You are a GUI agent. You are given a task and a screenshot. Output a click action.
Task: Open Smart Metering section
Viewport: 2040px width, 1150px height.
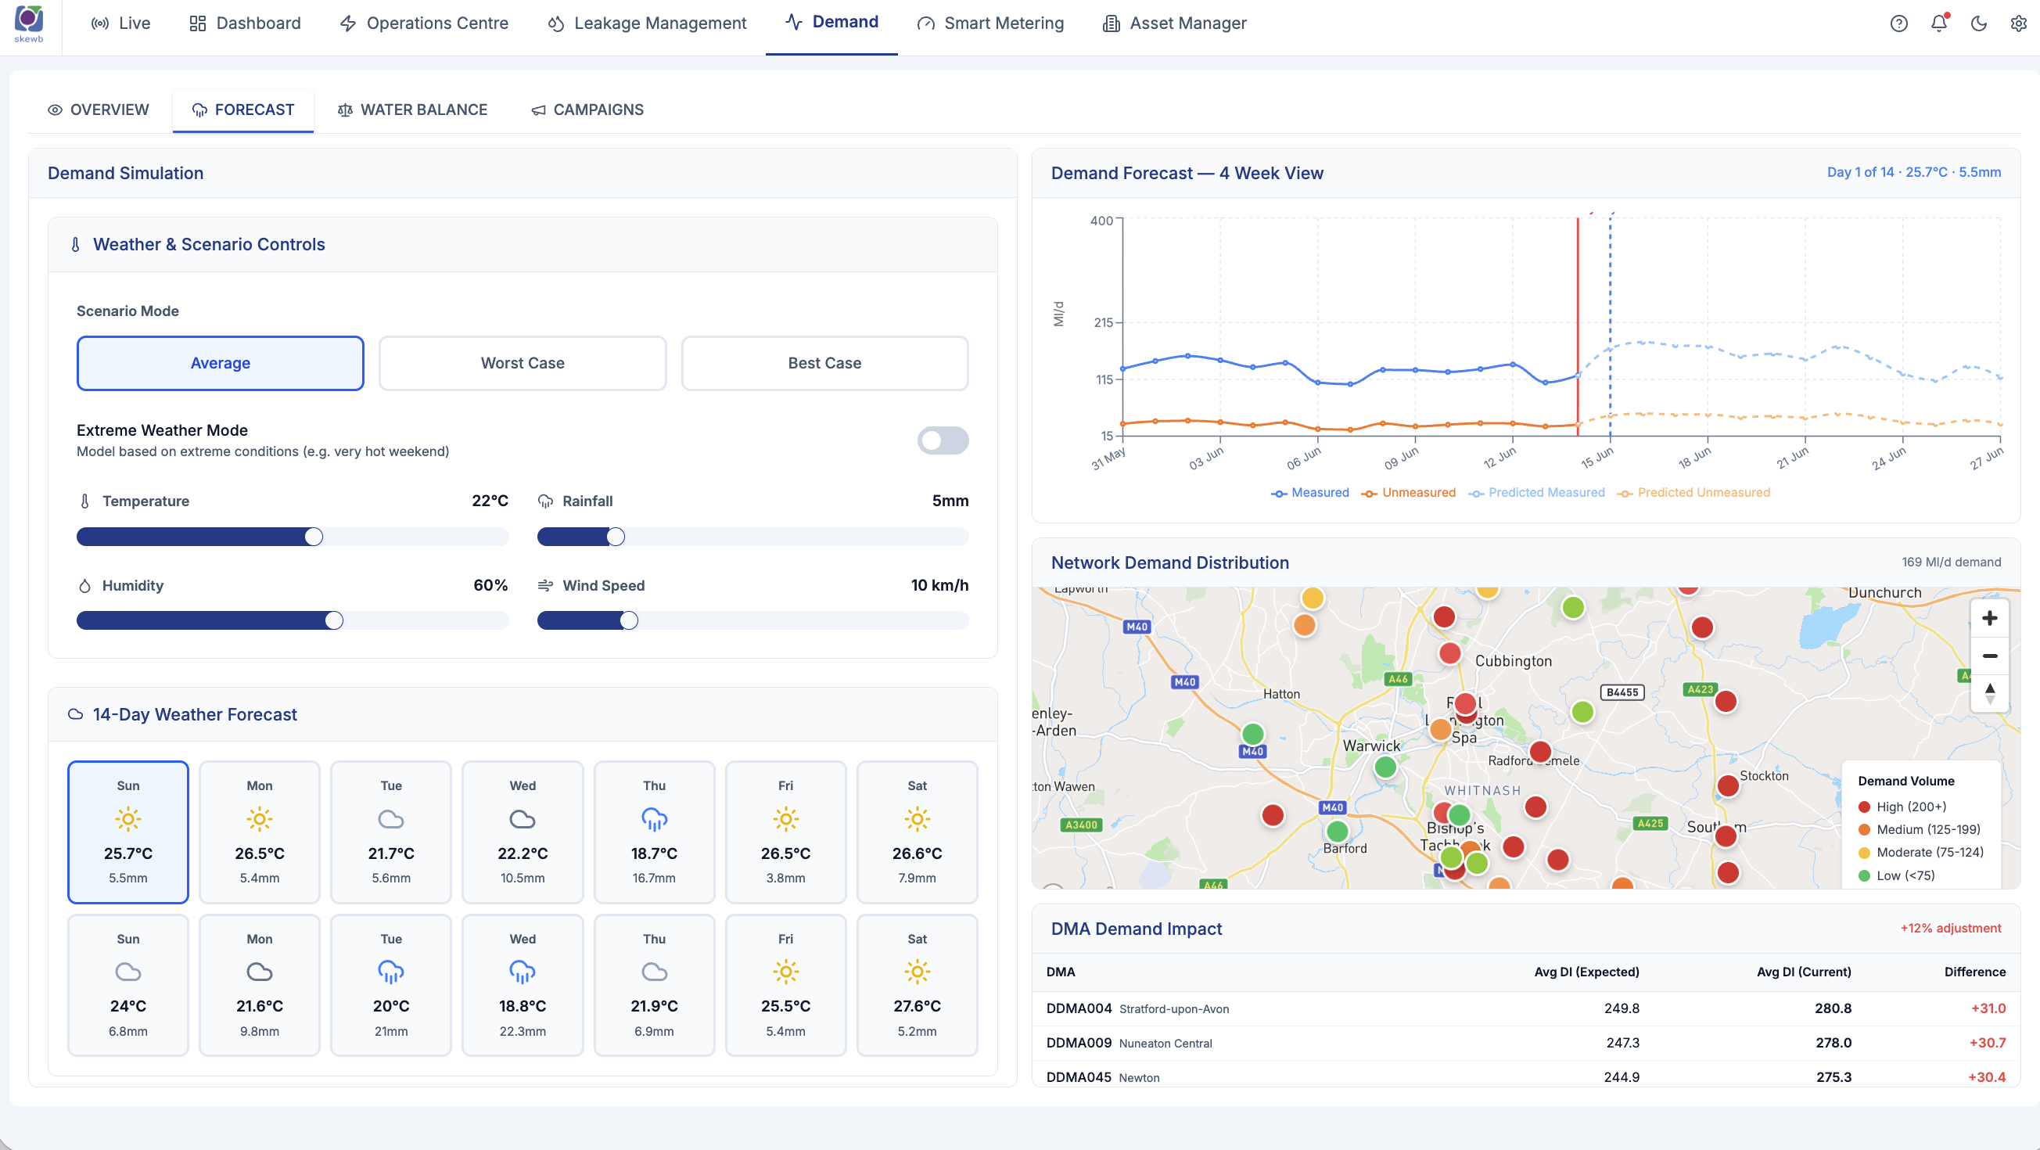(x=990, y=23)
